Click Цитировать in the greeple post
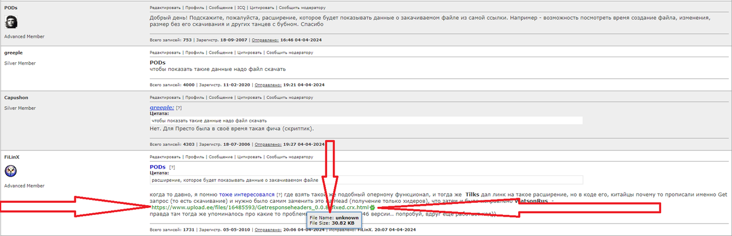 point(249,53)
